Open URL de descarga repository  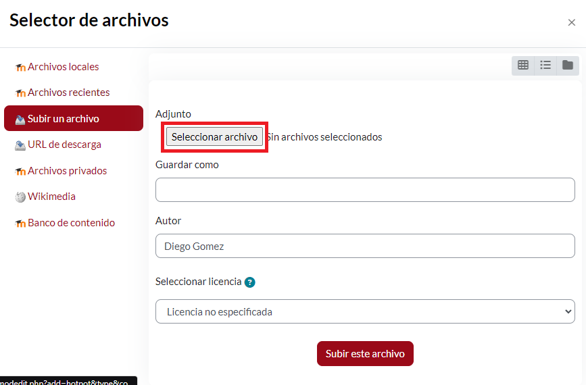58,145
